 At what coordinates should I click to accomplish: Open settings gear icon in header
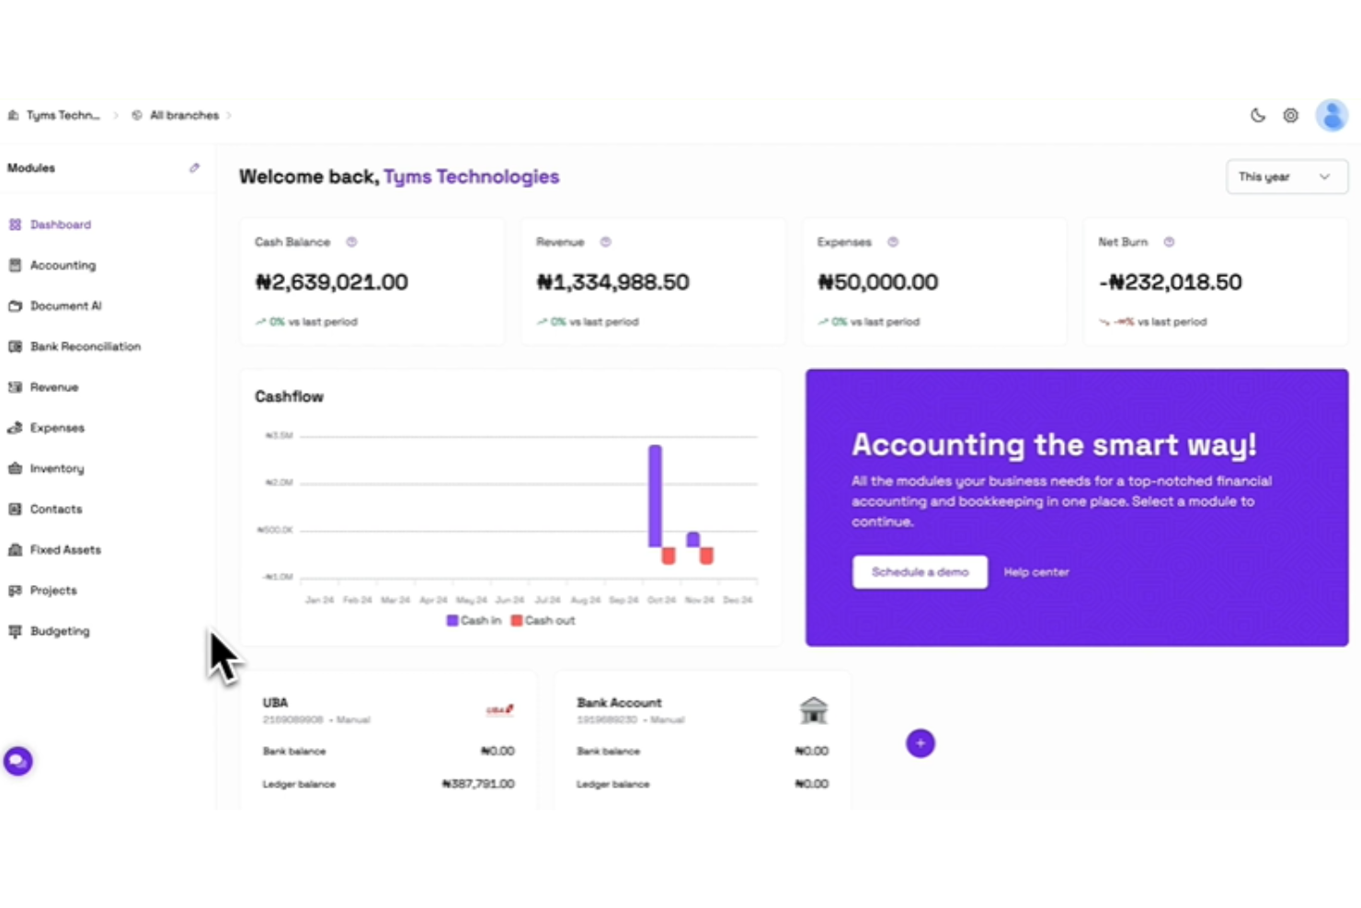1291,115
